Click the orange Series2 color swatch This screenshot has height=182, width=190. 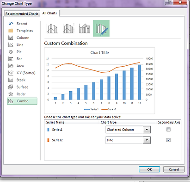pyautogui.click(x=48, y=140)
